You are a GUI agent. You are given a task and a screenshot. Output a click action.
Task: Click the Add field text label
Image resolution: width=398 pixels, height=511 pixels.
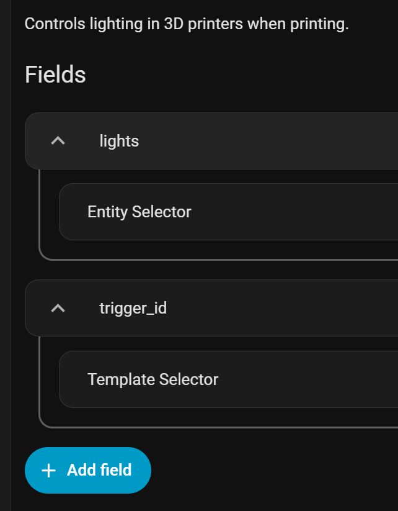coord(99,470)
